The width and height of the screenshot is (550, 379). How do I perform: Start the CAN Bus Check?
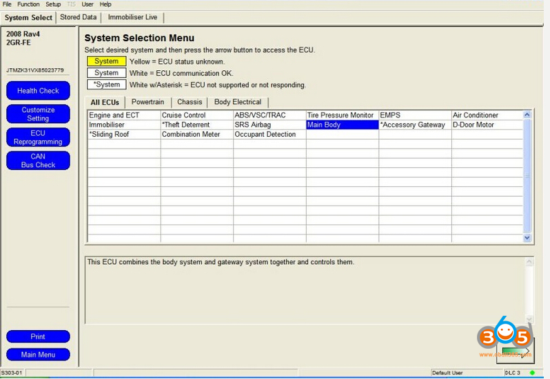[x=38, y=161]
